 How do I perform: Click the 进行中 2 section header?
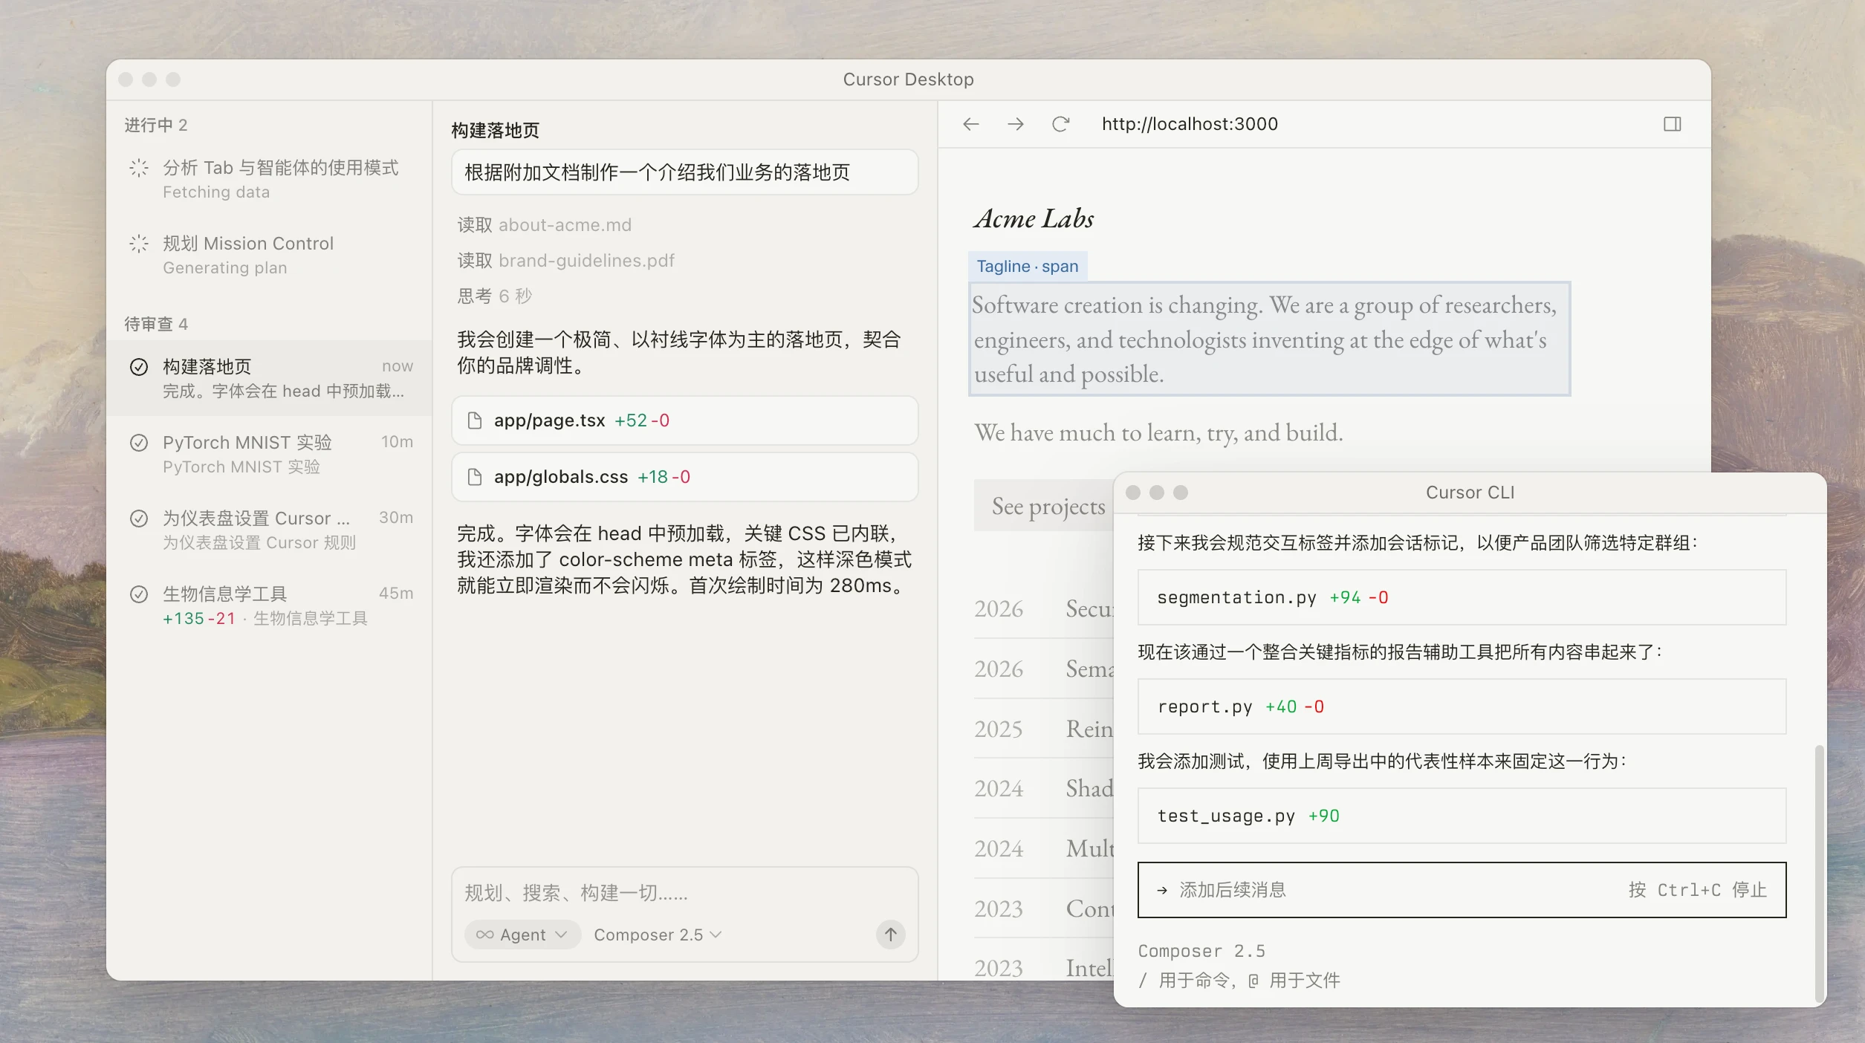(x=155, y=125)
